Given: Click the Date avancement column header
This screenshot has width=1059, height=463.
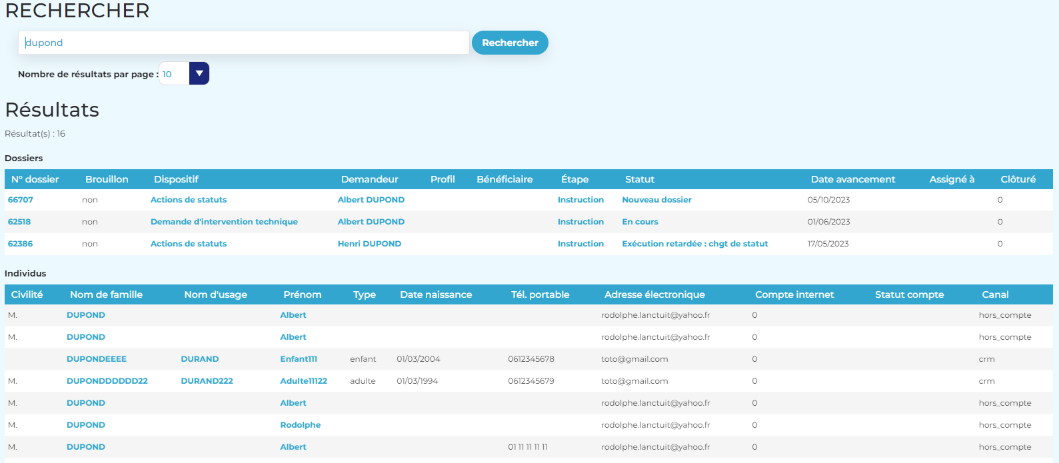Looking at the screenshot, I should [852, 179].
